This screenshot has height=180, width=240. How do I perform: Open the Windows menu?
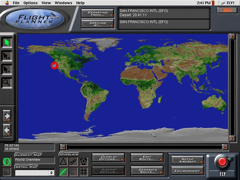tap(63, 3)
